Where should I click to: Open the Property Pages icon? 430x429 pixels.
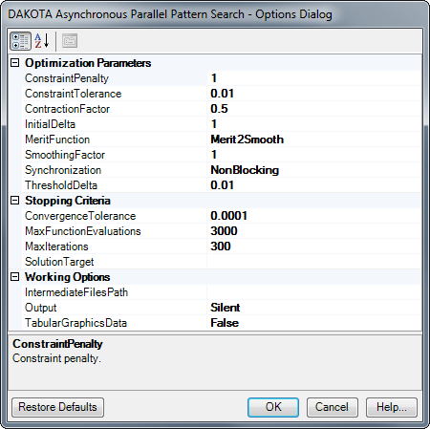tap(70, 41)
